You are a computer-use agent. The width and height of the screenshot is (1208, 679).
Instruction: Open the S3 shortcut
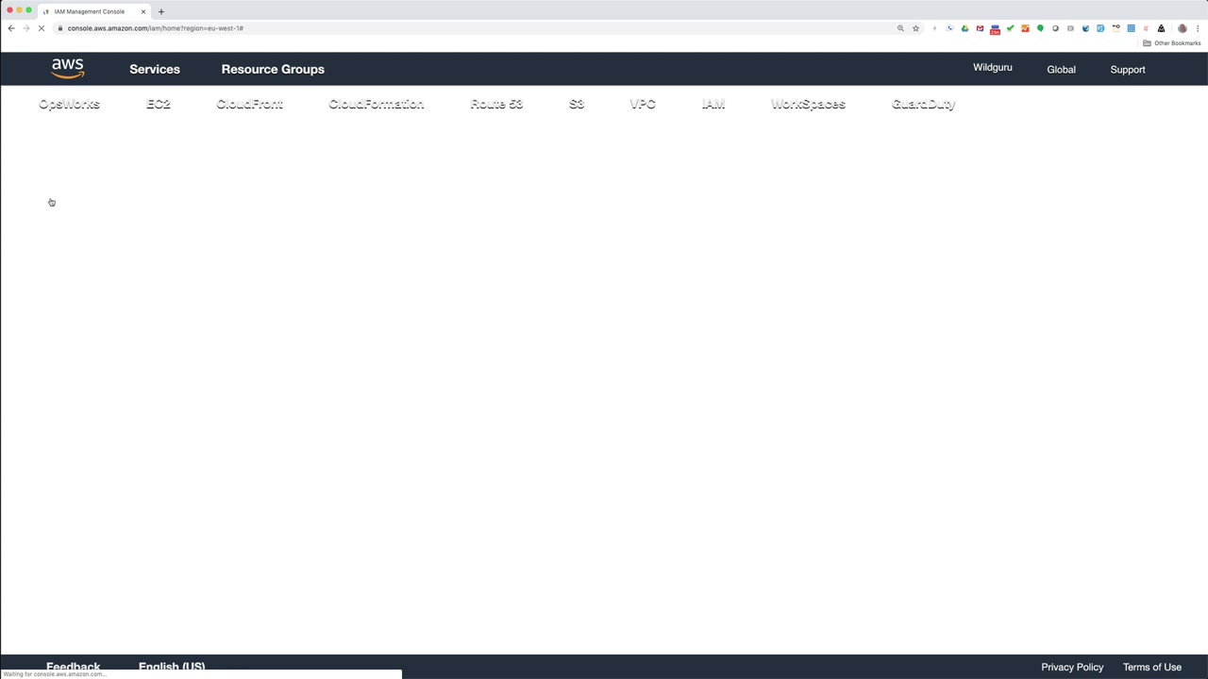point(577,104)
